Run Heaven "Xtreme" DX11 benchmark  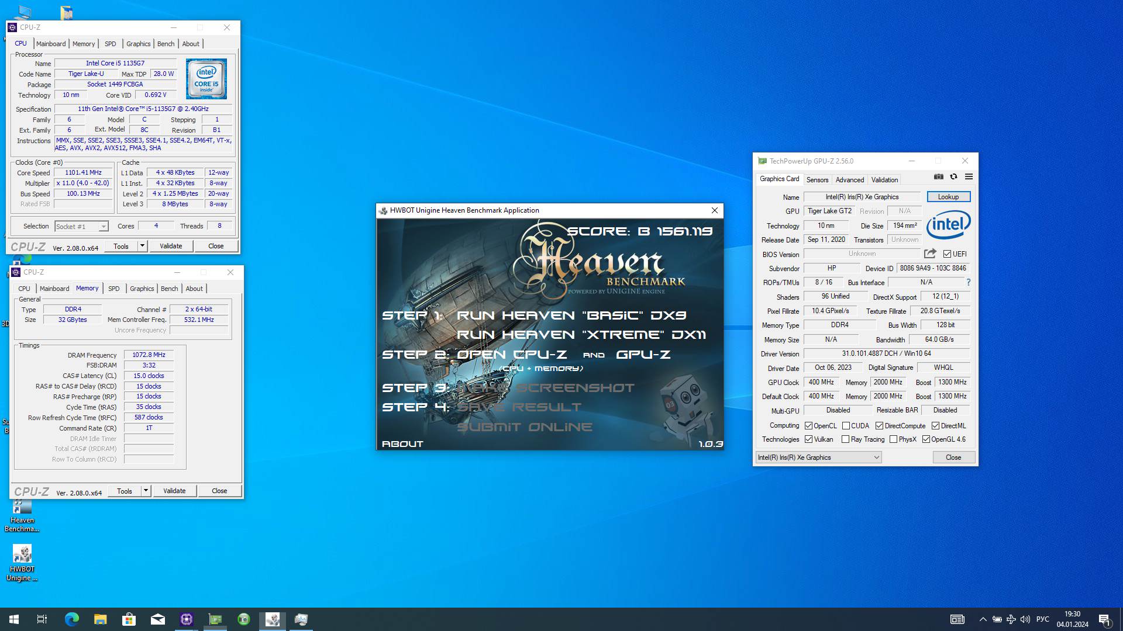(x=581, y=335)
